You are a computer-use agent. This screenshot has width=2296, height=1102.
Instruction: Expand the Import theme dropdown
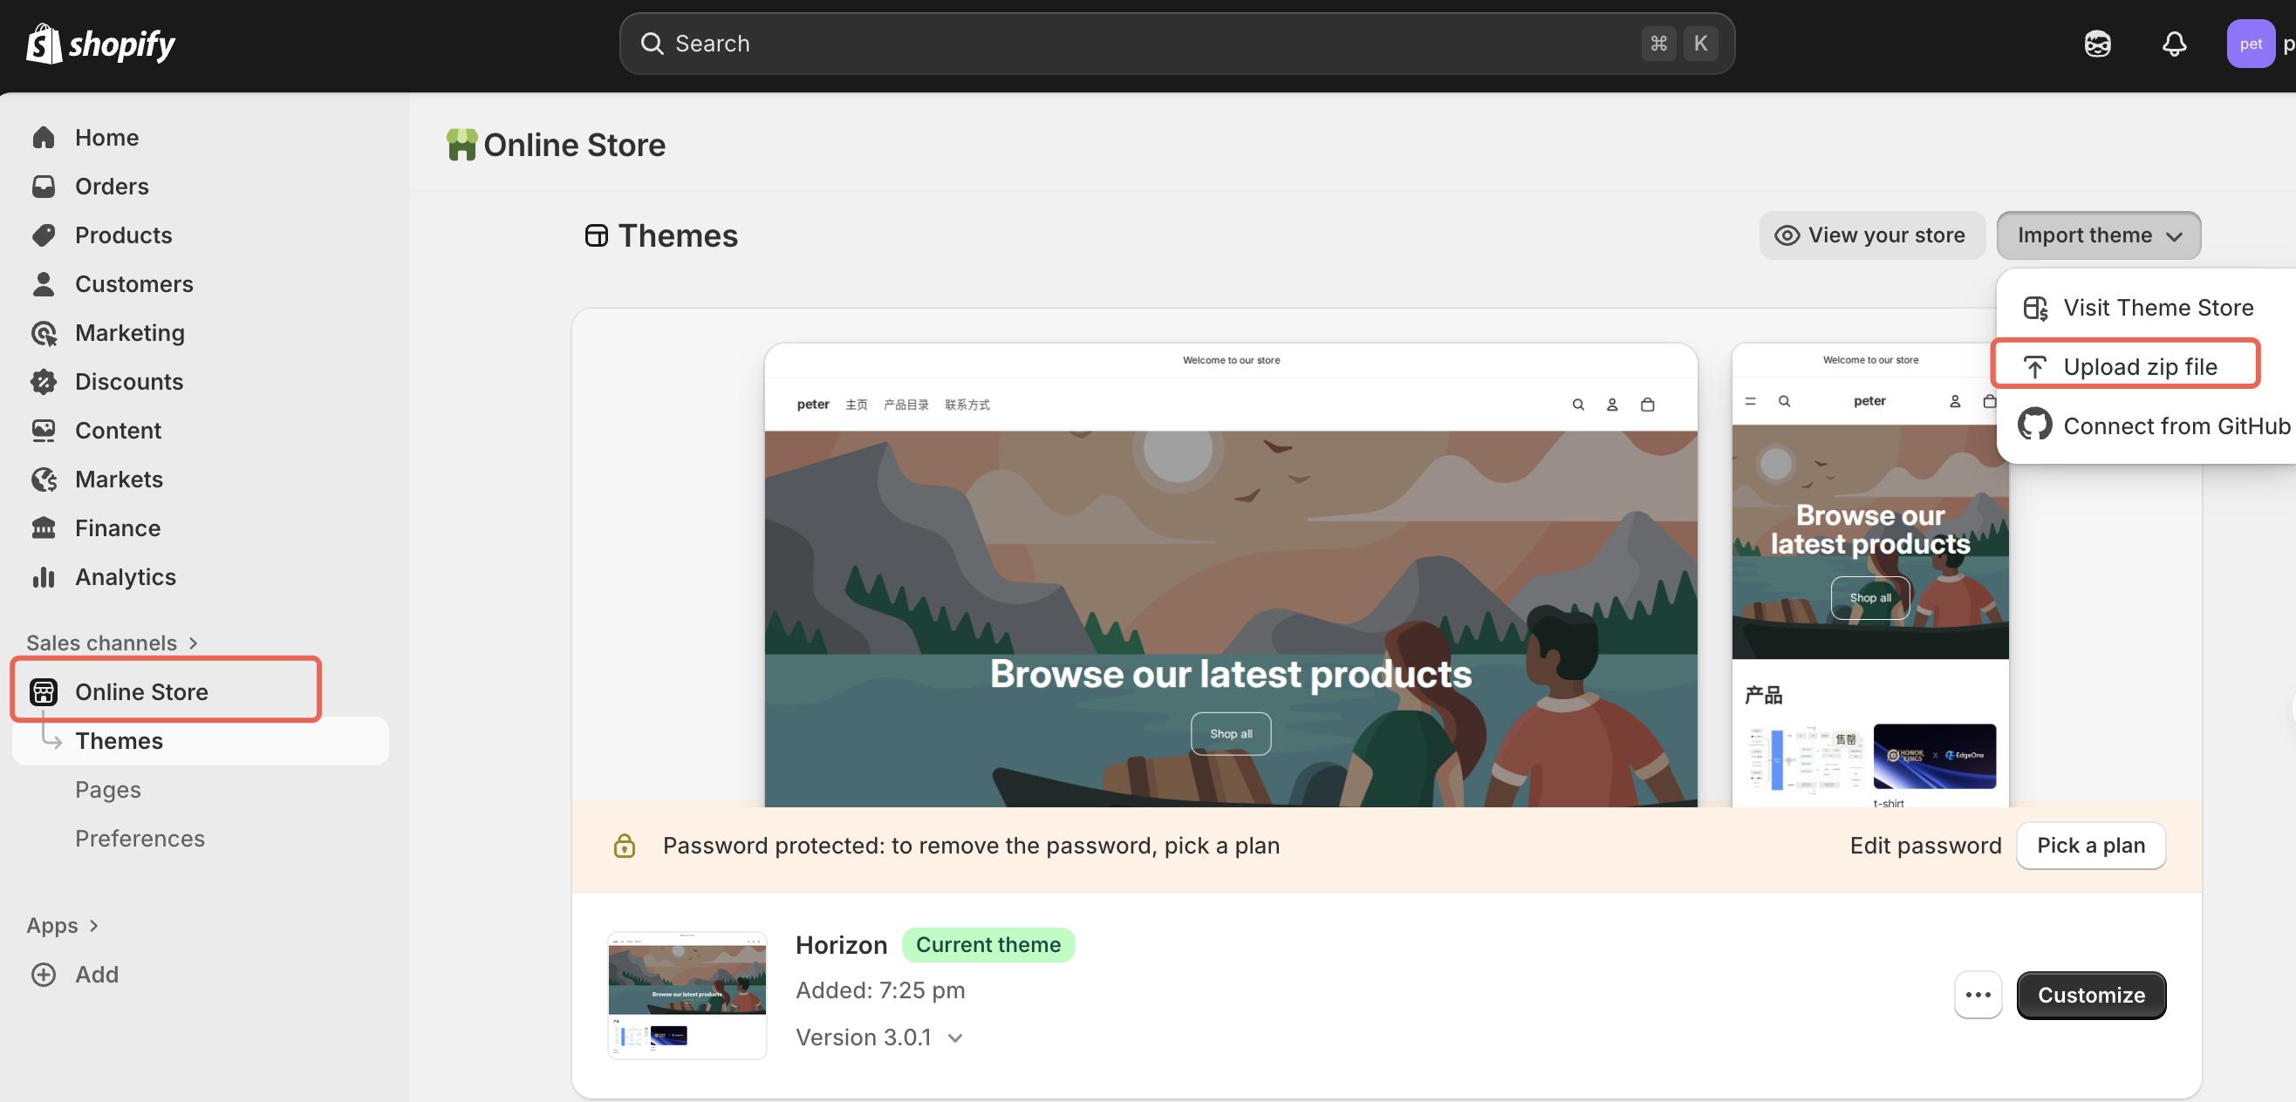coord(2098,235)
